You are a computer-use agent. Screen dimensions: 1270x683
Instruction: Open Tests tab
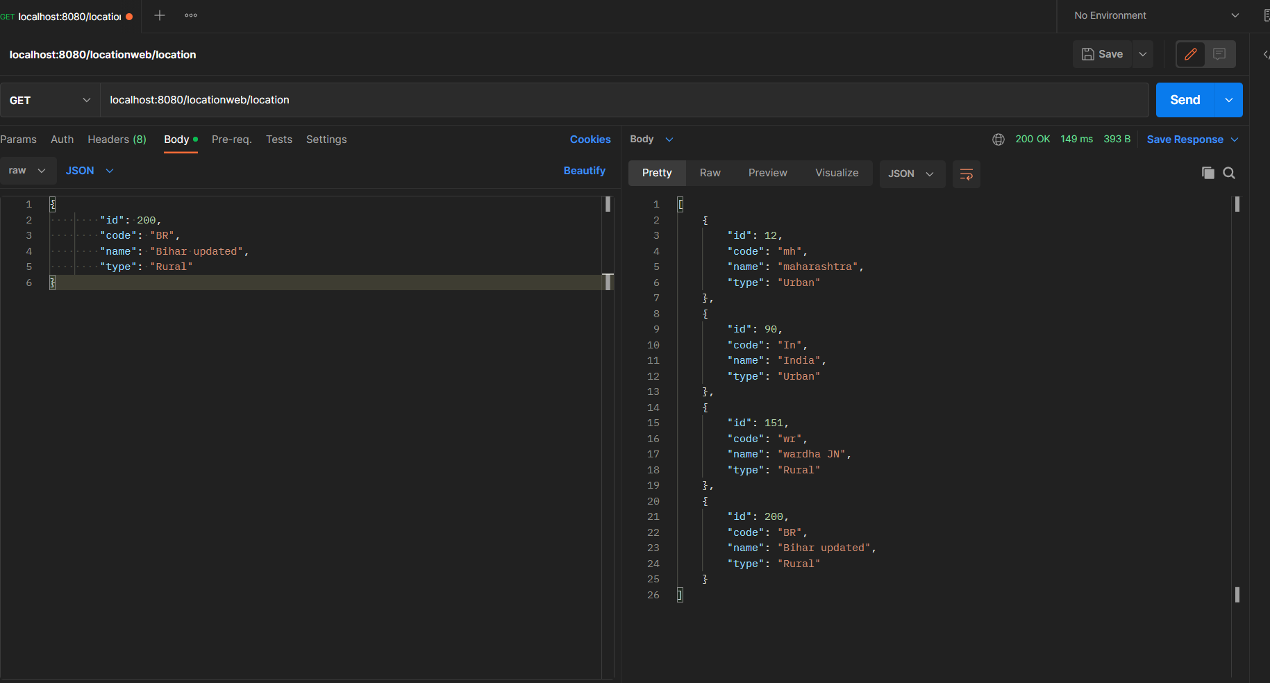point(279,140)
